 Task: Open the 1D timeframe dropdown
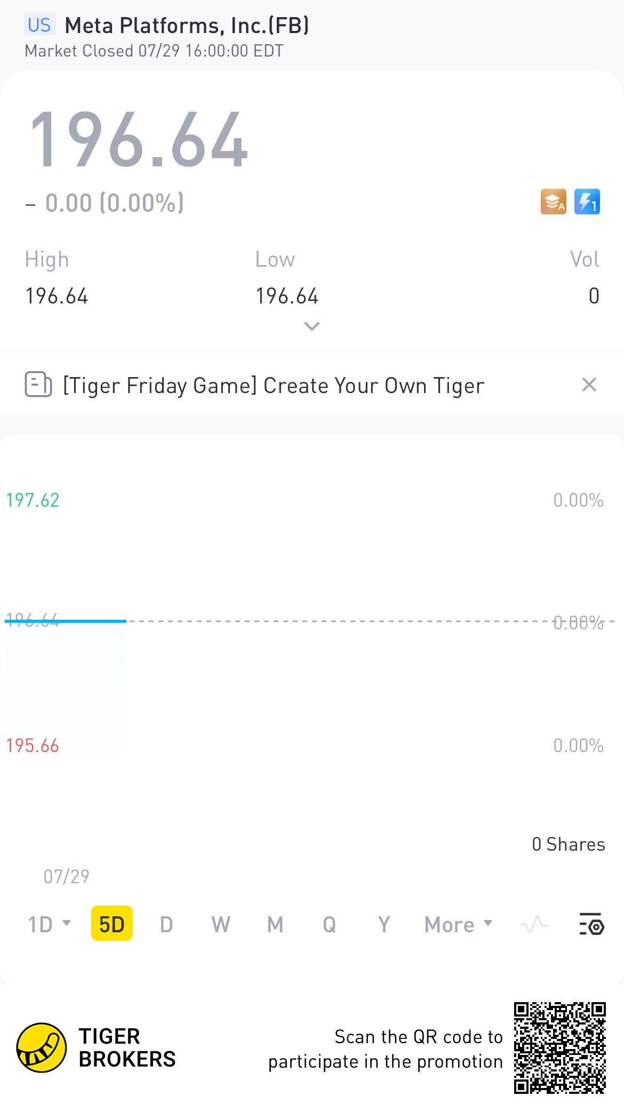tap(49, 924)
